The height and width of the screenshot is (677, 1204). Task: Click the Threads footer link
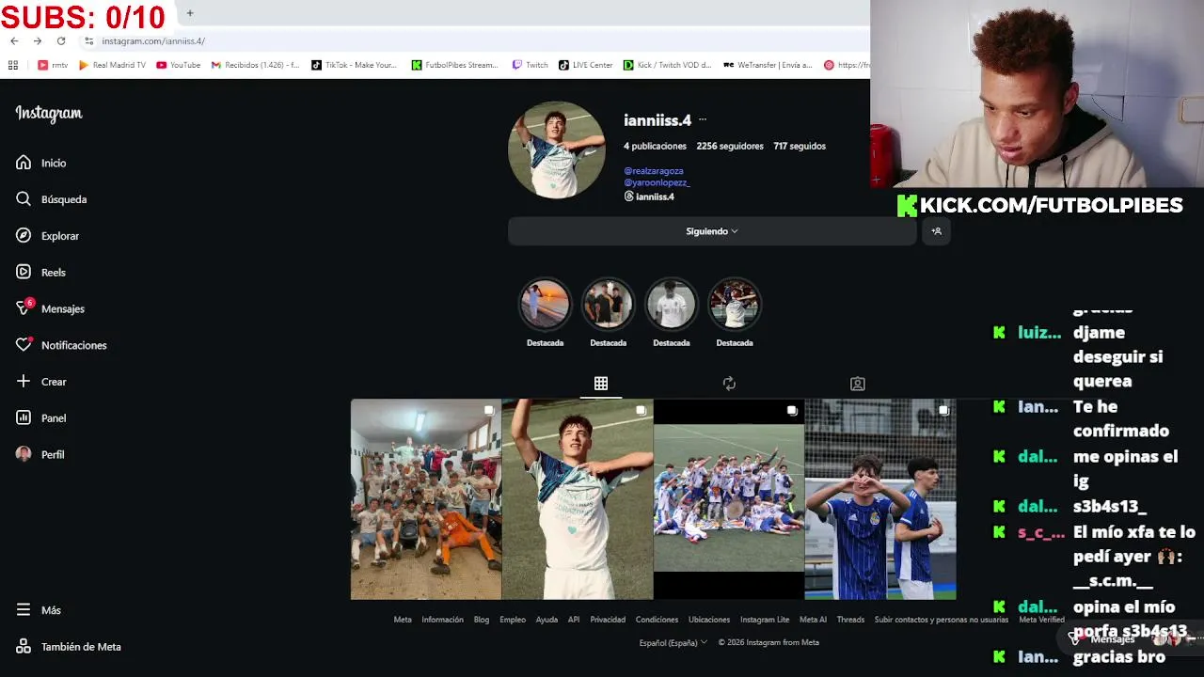tap(850, 620)
